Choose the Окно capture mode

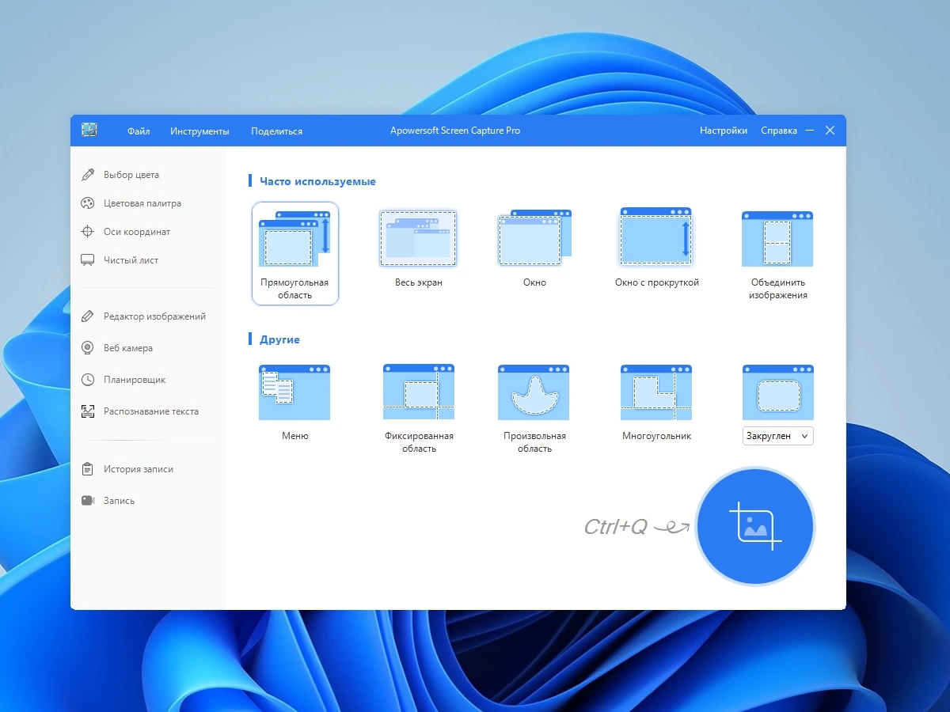point(535,239)
